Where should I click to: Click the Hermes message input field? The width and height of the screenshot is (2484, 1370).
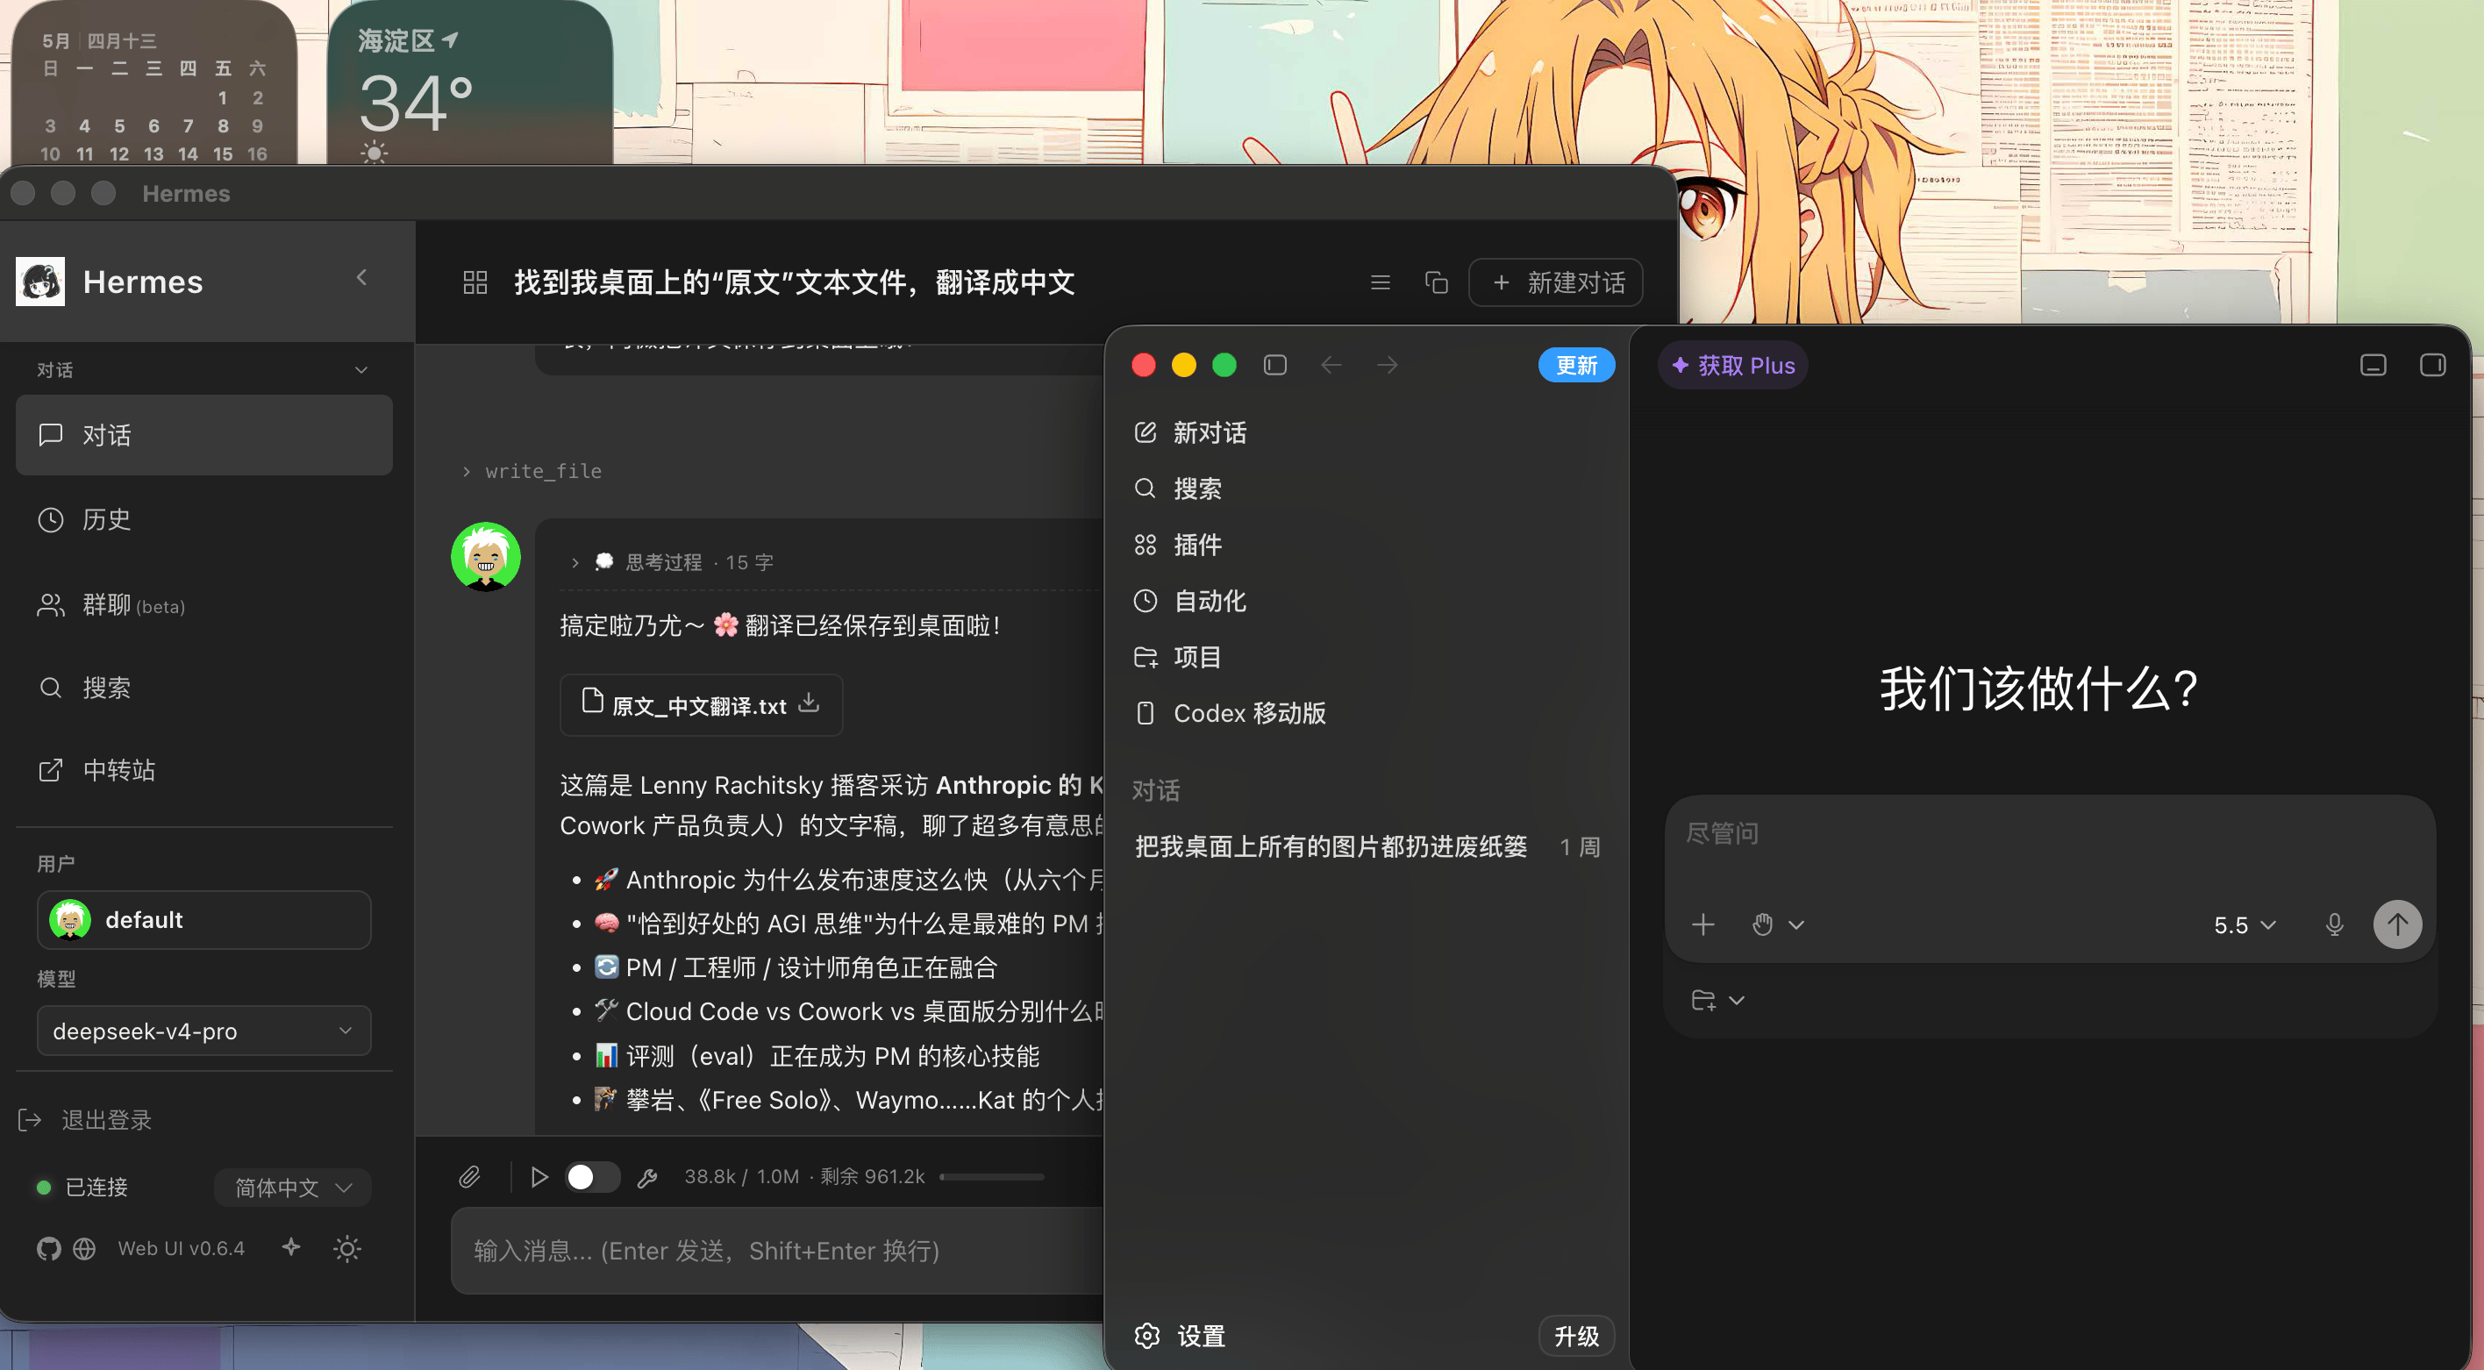(777, 1251)
